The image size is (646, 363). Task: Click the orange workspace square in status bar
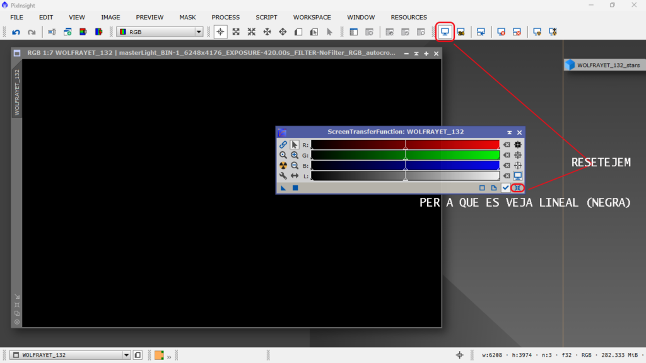tap(159, 355)
